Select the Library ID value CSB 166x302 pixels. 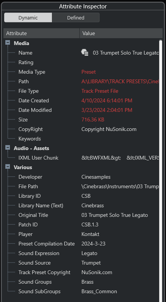coord(86,196)
